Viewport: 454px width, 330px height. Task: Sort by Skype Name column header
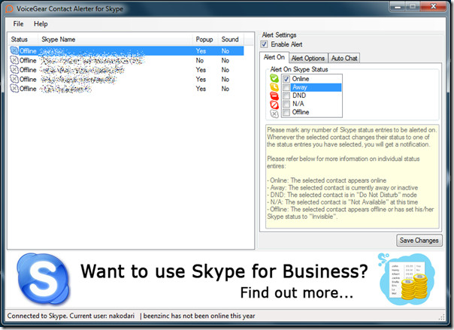[116, 39]
